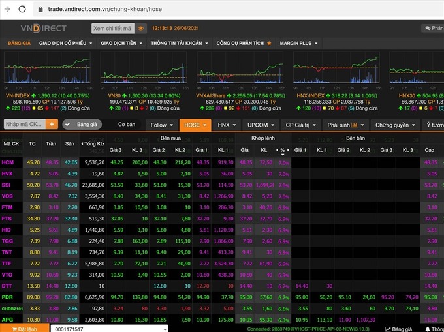Click the Cao column header
Viewport: 444px width, 332px height.
pyautogui.click(x=429, y=150)
